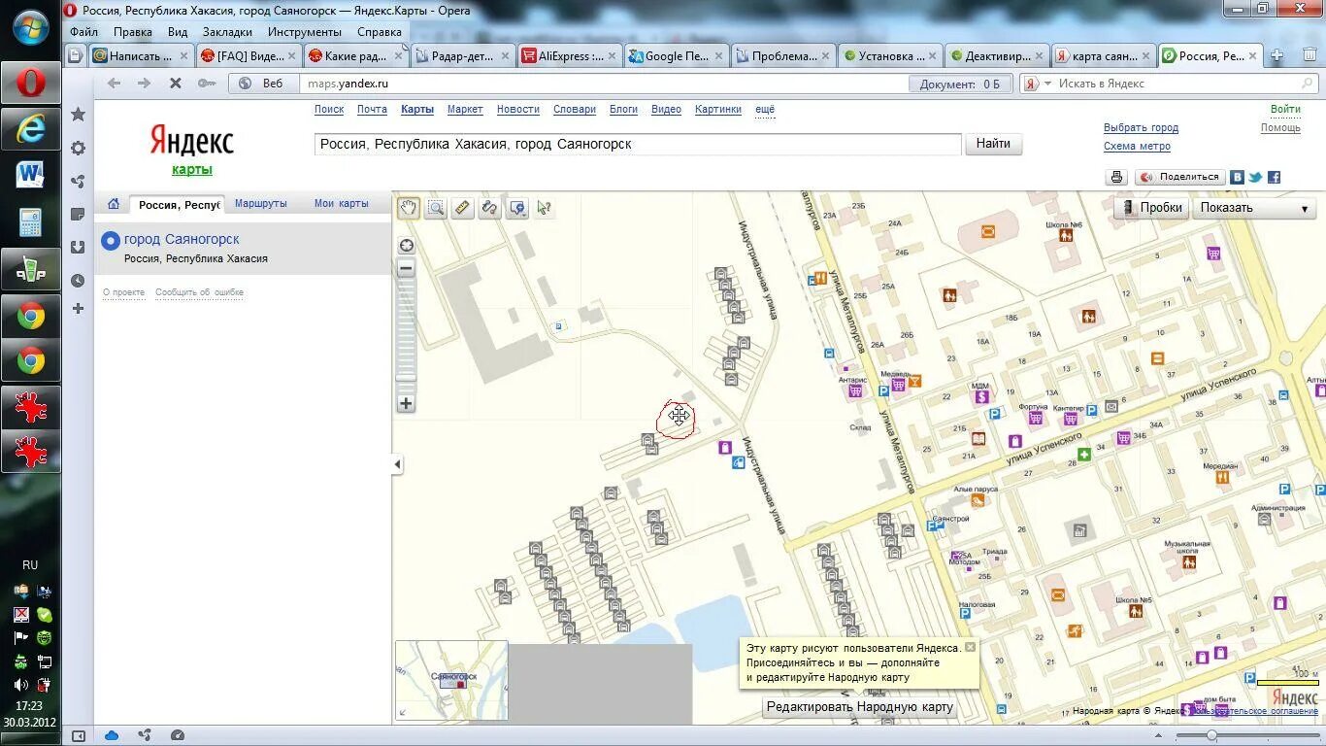Collapse the overview minimap arrow
The image size is (1326, 746).
[404, 713]
